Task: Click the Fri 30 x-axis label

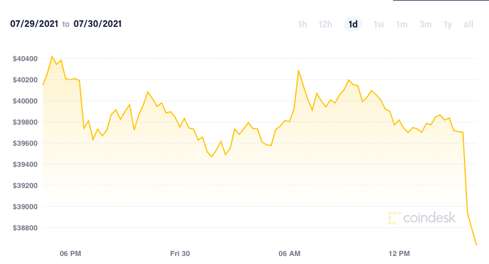Action: click(180, 253)
